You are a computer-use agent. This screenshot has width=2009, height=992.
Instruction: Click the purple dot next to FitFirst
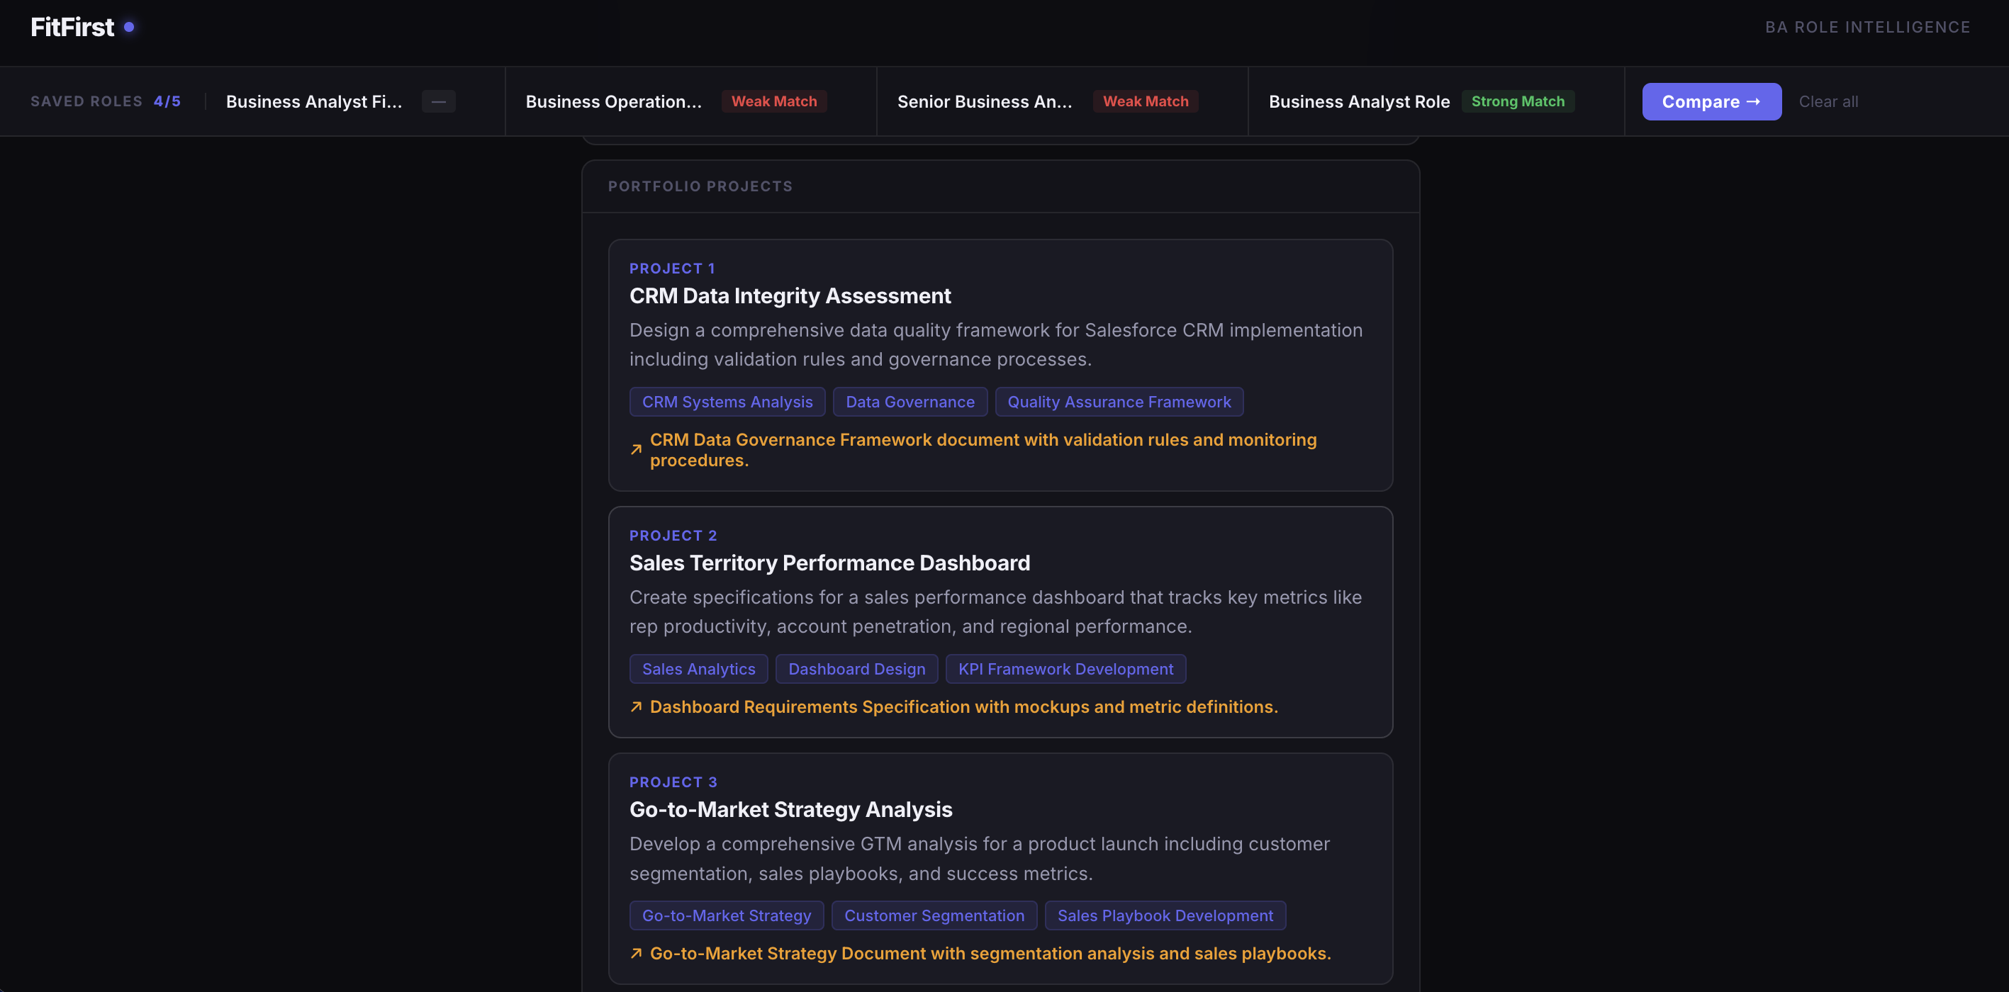pos(130,26)
